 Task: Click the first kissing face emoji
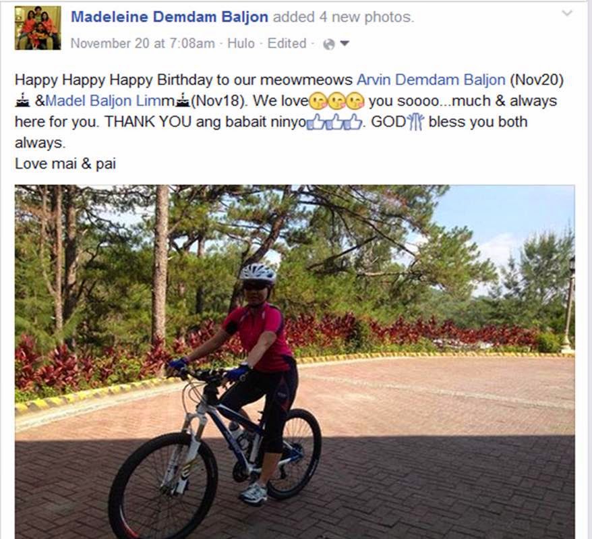click(318, 101)
